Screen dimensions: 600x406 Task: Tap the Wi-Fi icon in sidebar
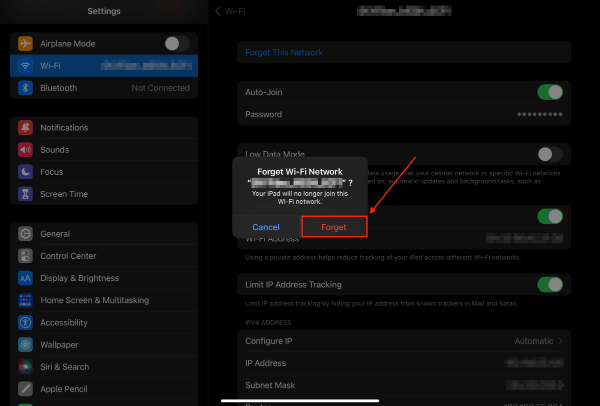coord(25,66)
